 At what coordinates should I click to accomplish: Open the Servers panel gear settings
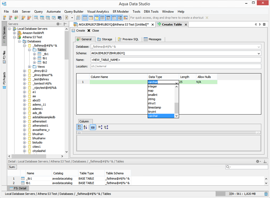click(59, 24)
